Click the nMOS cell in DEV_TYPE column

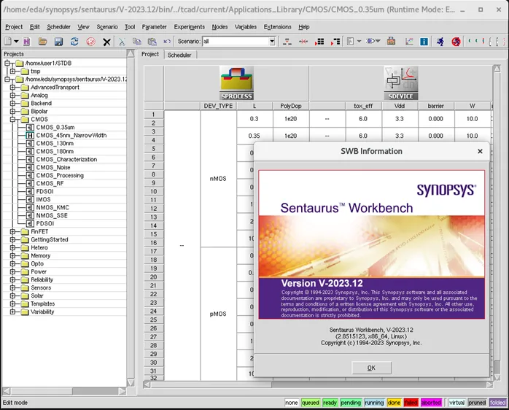click(218, 179)
